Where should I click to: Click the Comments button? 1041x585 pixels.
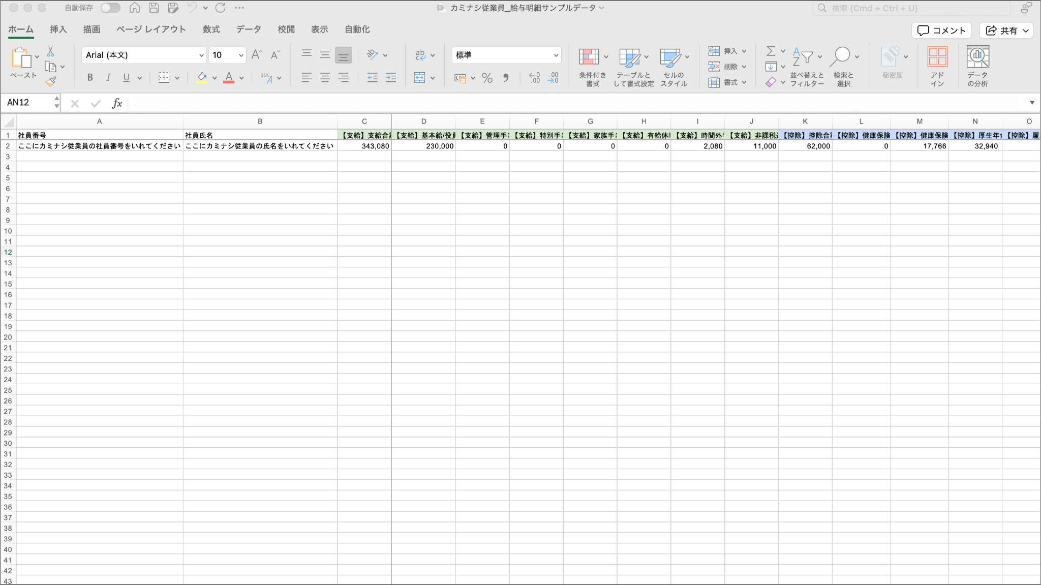(941, 30)
